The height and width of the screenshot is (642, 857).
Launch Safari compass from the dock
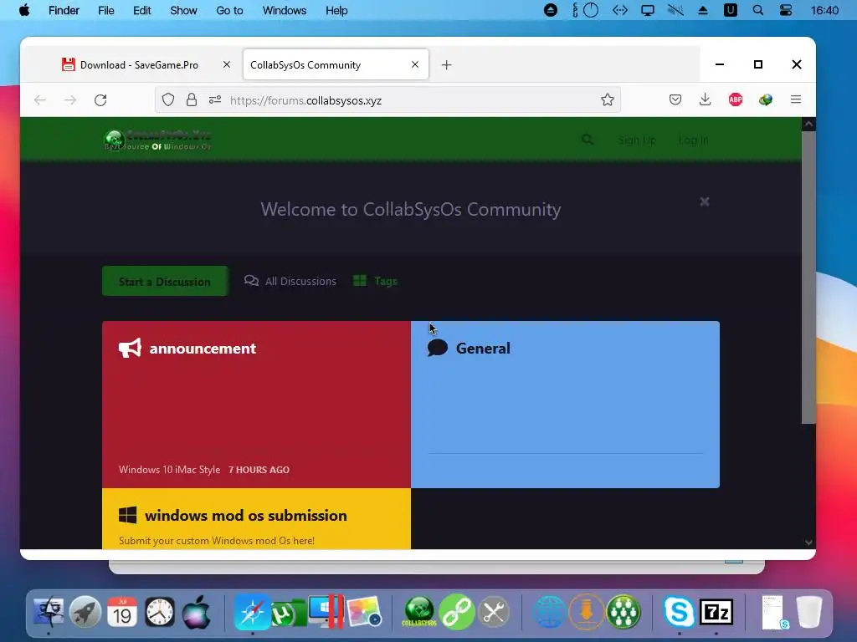[252, 612]
